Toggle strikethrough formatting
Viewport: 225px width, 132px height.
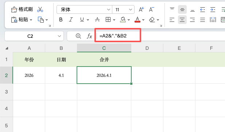click(x=97, y=20)
